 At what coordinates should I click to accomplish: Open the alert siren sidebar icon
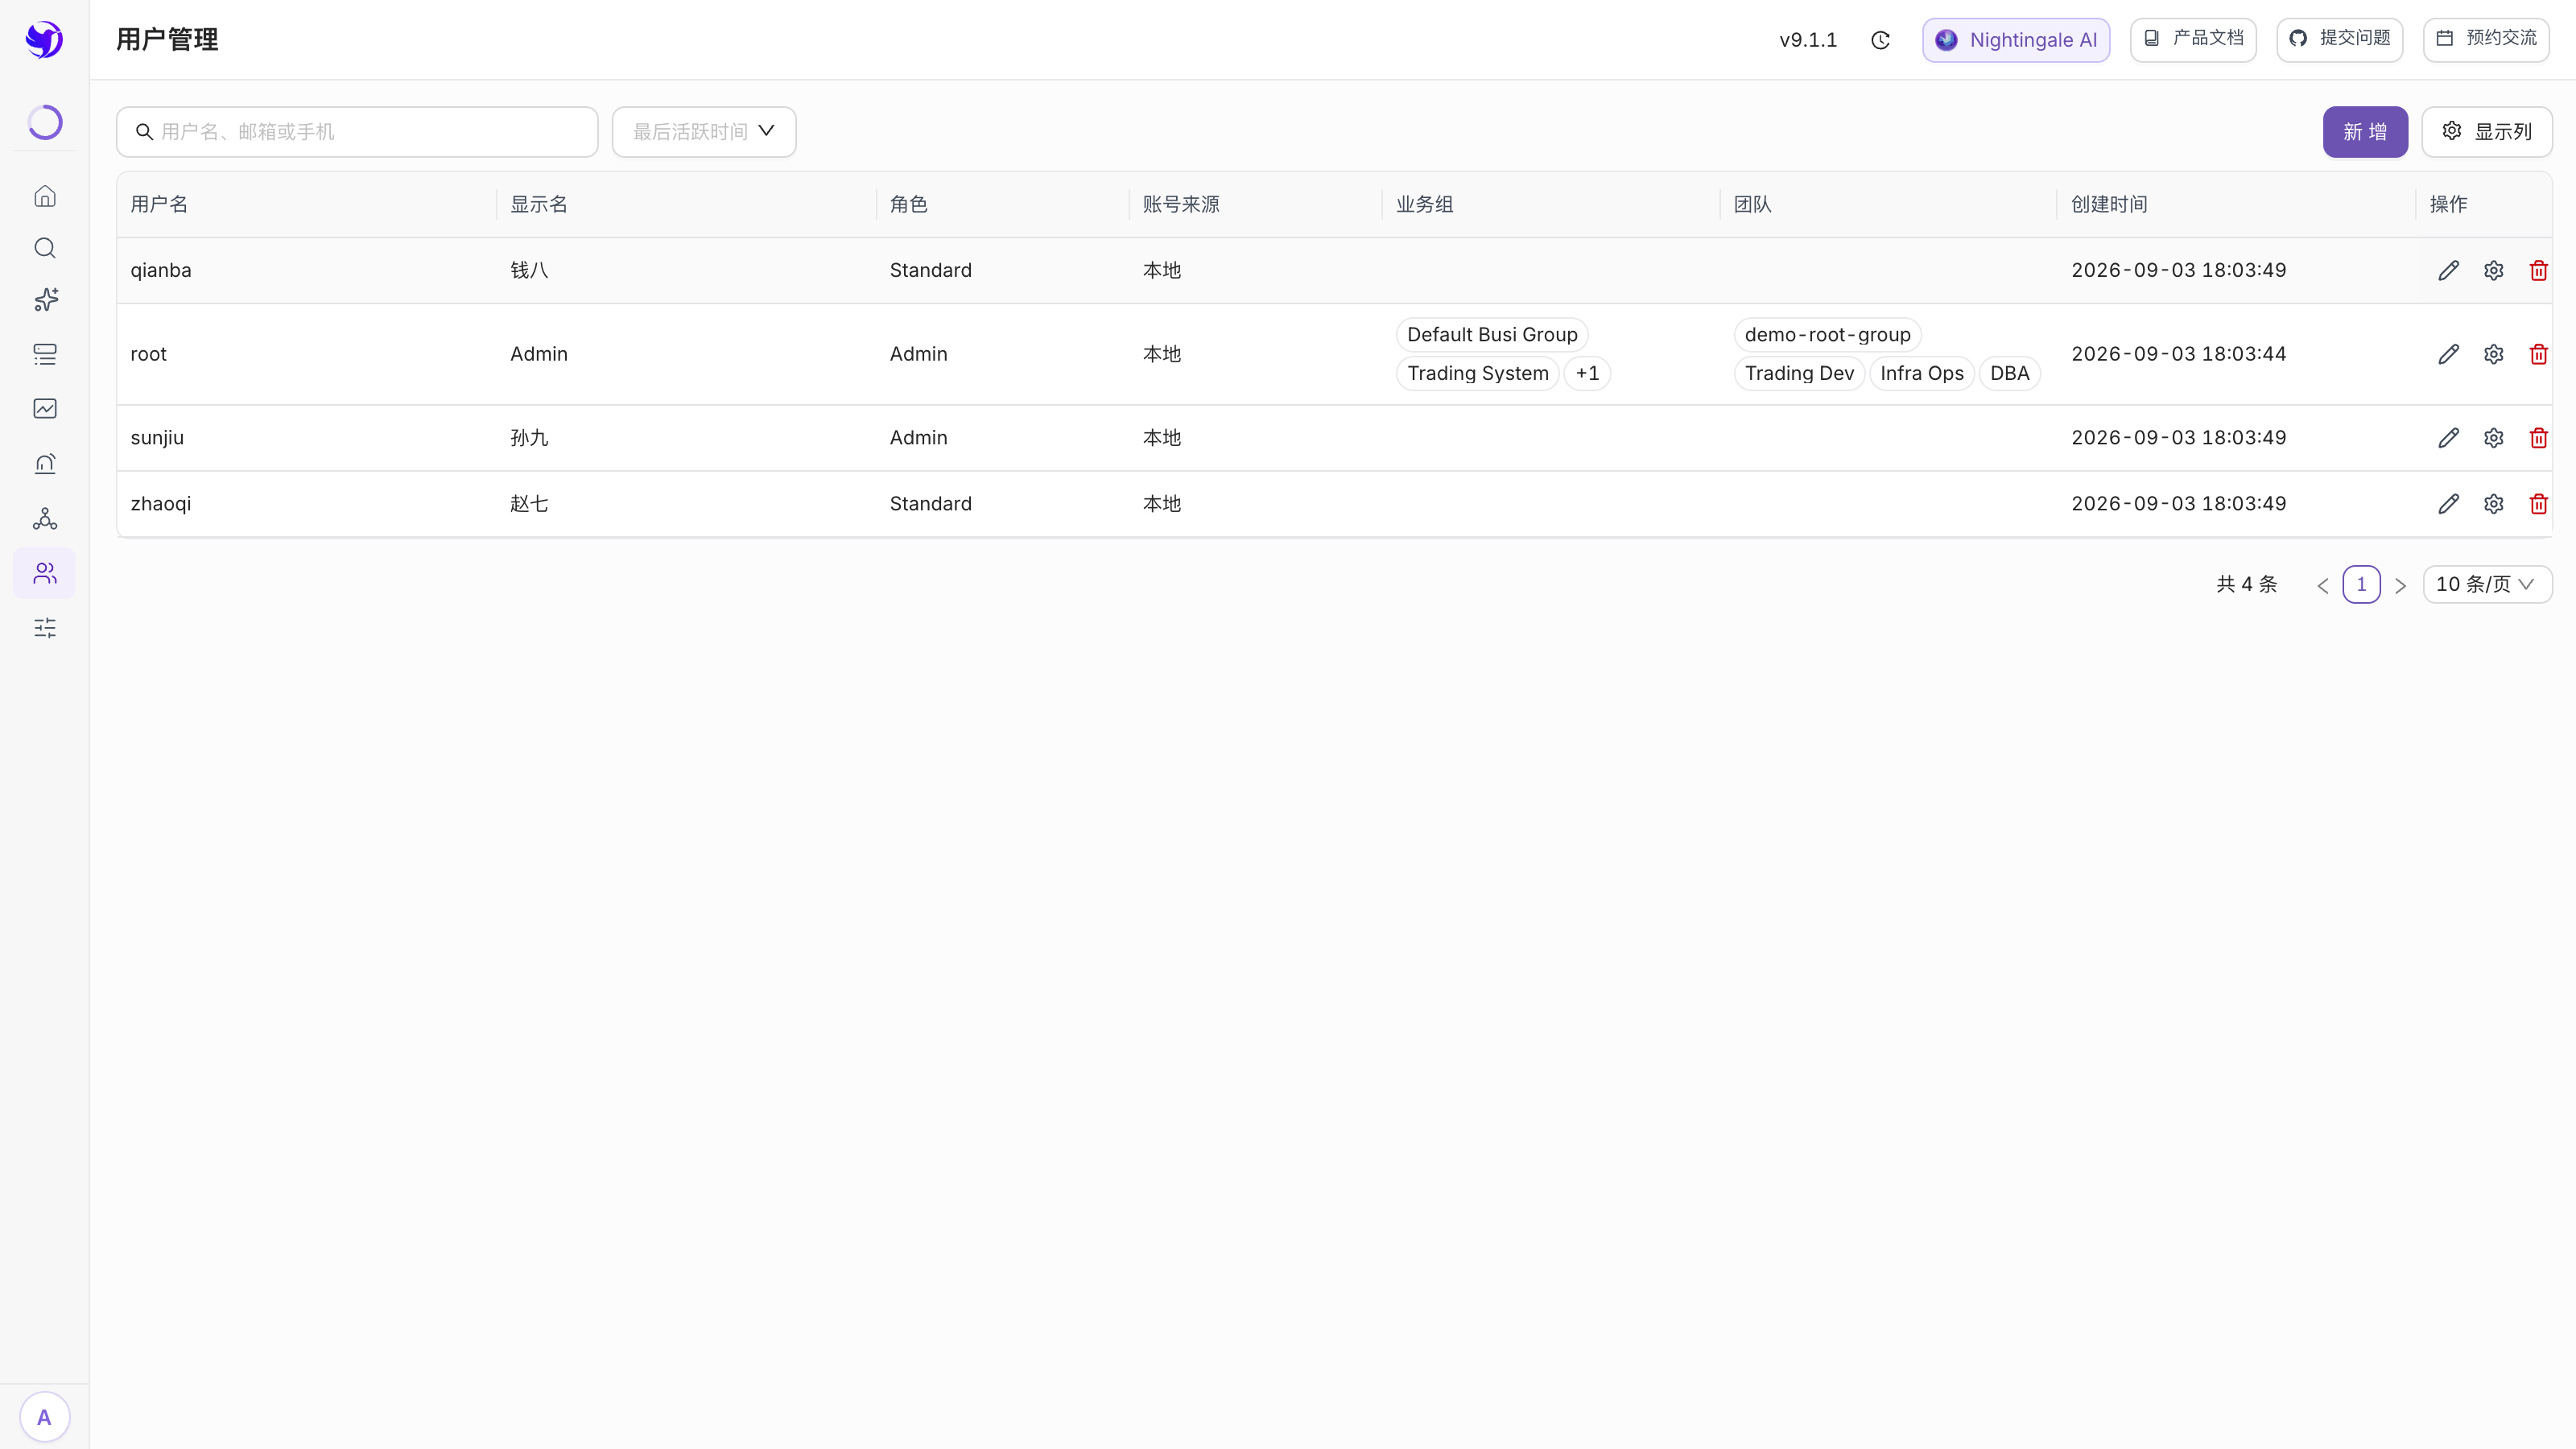tap(45, 463)
